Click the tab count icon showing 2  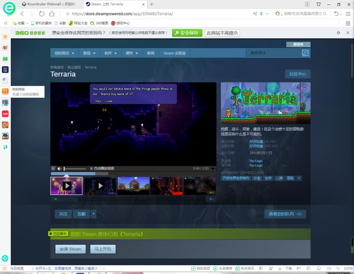(x=307, y=4)
